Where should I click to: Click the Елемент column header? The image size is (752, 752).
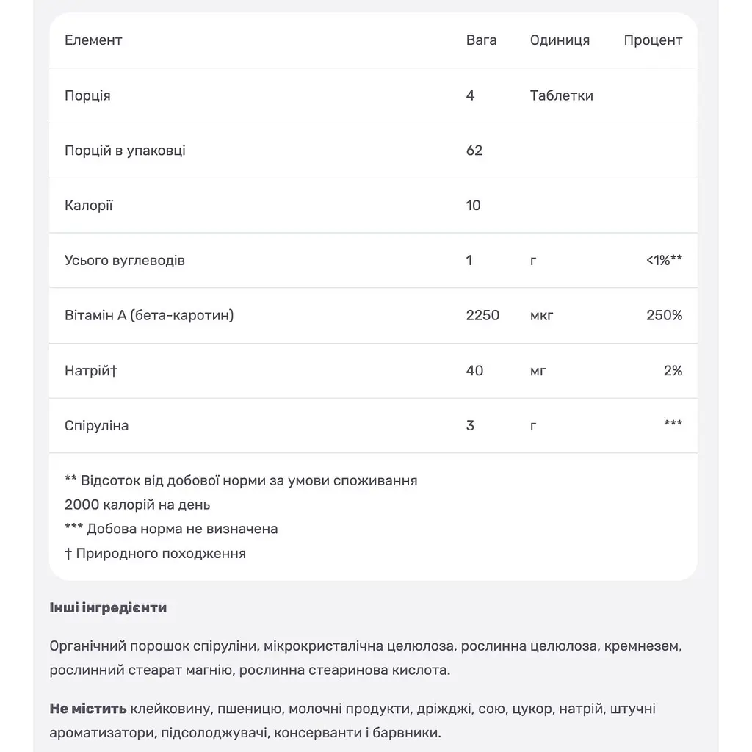[93, 40]
